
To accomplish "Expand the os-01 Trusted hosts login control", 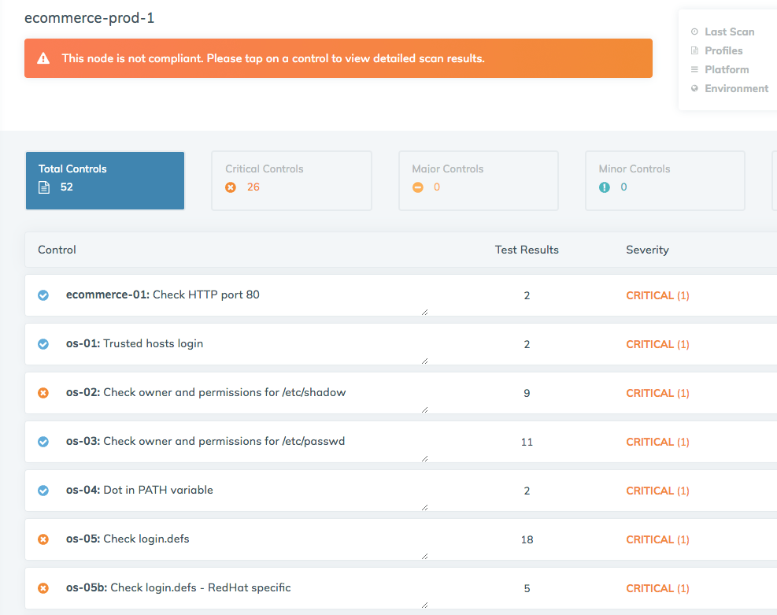I will coord(153,344).
